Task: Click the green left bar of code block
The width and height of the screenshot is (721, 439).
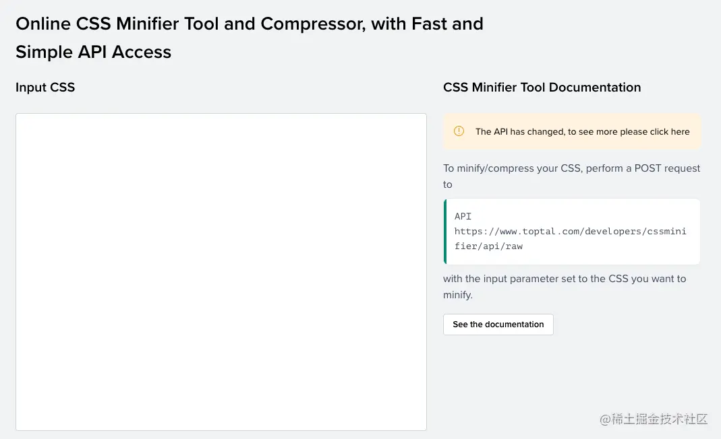Action: pos(445,231)
